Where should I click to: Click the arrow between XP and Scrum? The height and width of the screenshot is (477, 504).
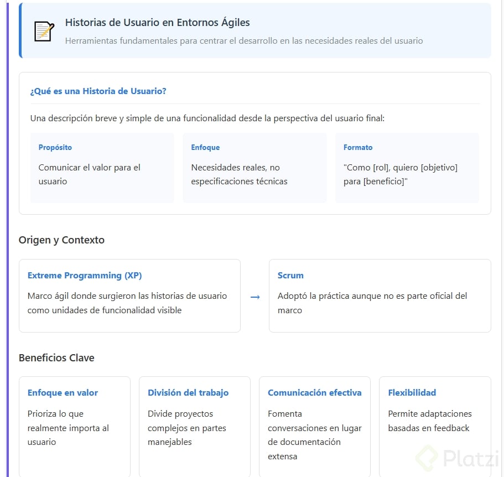pyautogui.click(x=255, y=297)
